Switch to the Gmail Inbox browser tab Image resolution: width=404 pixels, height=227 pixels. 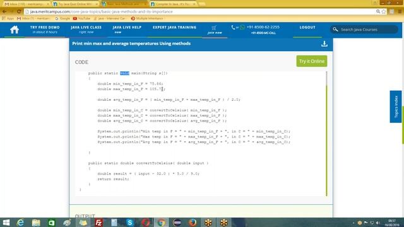coord(26,4)
